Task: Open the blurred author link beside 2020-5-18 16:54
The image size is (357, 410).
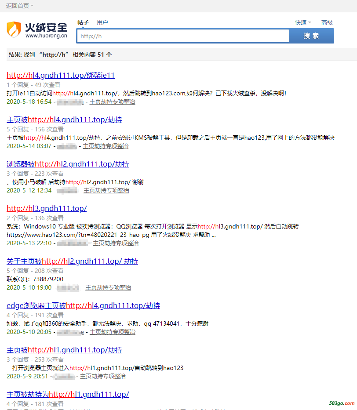Action: [70, 102]
